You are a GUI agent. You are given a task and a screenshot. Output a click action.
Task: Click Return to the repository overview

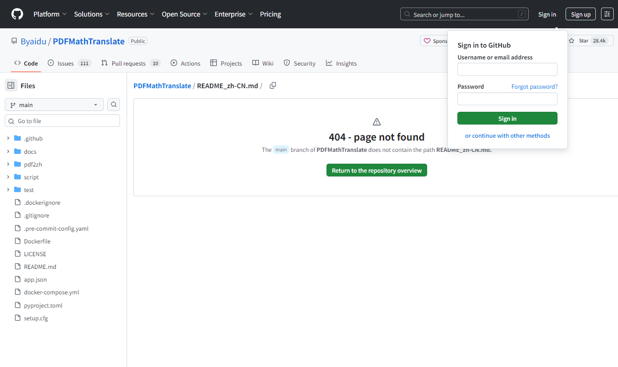tap(377, 170)
